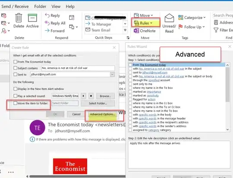This screenshot has width=233, height=178.
Task: Enable 'Display in the New Item Alert window'
Action: [x=15, y=89]
